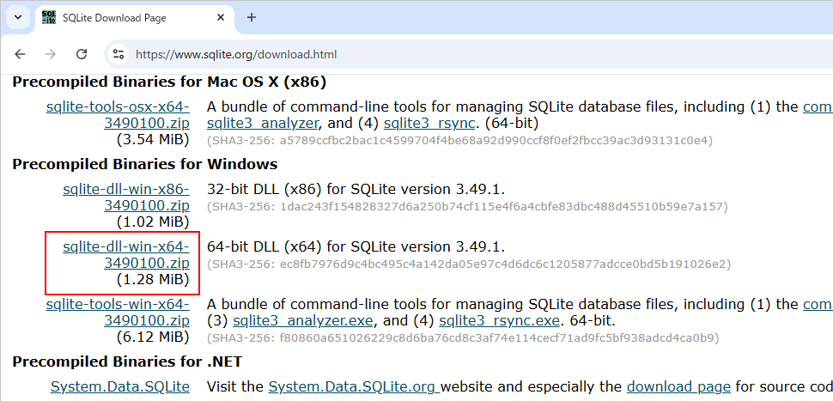View site information icon in address bar
Image resolution: width=833 pixels, height=401 pixels.
tap(119, 54)
